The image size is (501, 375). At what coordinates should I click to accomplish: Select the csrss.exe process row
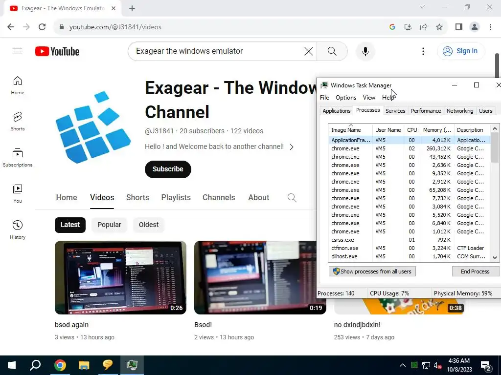coord(410,240)
